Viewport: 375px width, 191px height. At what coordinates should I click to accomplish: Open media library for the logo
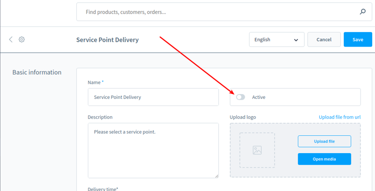(x=324, y=159)
